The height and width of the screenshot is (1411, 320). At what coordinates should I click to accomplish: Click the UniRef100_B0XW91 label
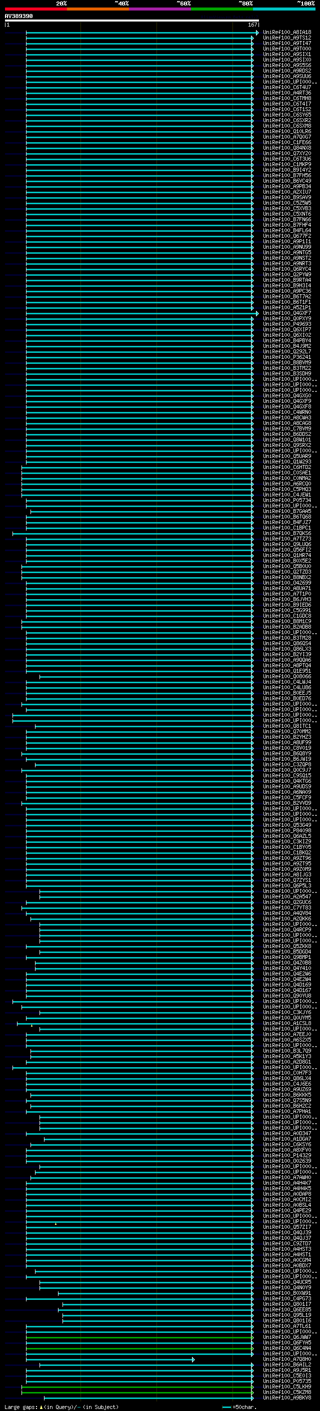click(x=286, y=1293)
